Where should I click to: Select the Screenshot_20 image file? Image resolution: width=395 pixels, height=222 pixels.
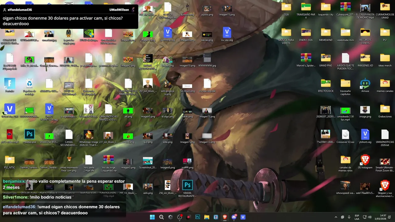coord(148,162)
